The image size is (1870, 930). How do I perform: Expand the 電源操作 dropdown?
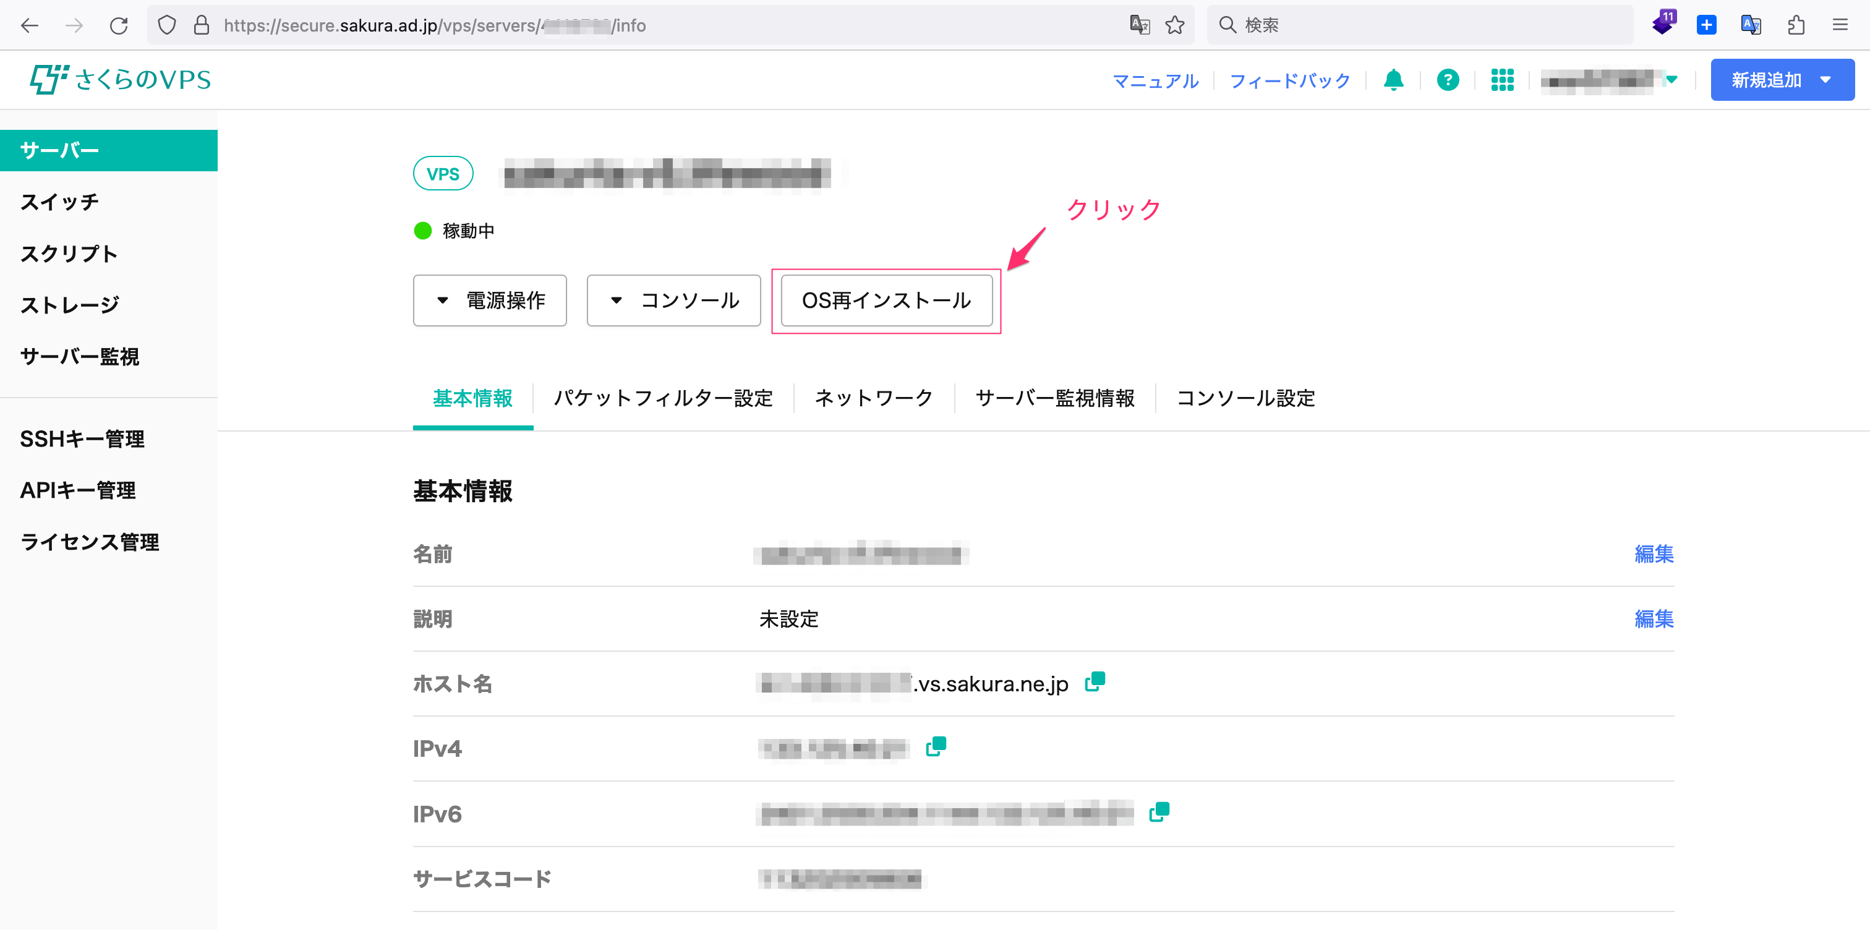point(490,301)
